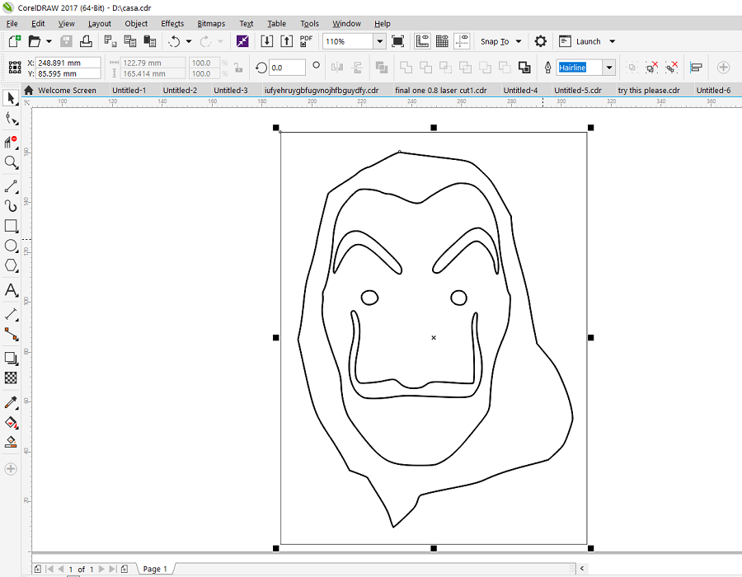The height and width of the screenshot is (577, 742).
Task: Select the Transparency checkerboard tool
Action: (11, 378)
